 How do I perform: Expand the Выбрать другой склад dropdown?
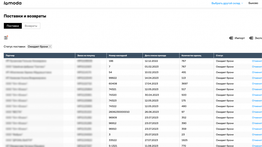227,3
